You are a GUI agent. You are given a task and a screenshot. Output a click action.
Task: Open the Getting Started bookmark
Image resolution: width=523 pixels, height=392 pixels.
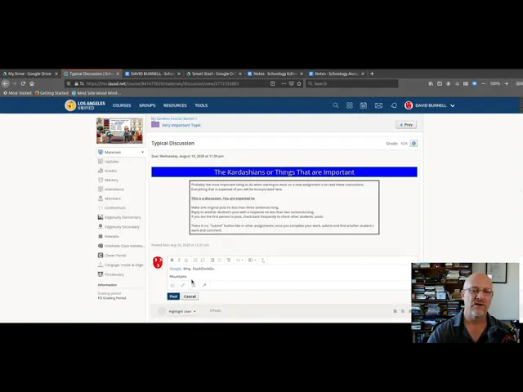click(51, 93)
